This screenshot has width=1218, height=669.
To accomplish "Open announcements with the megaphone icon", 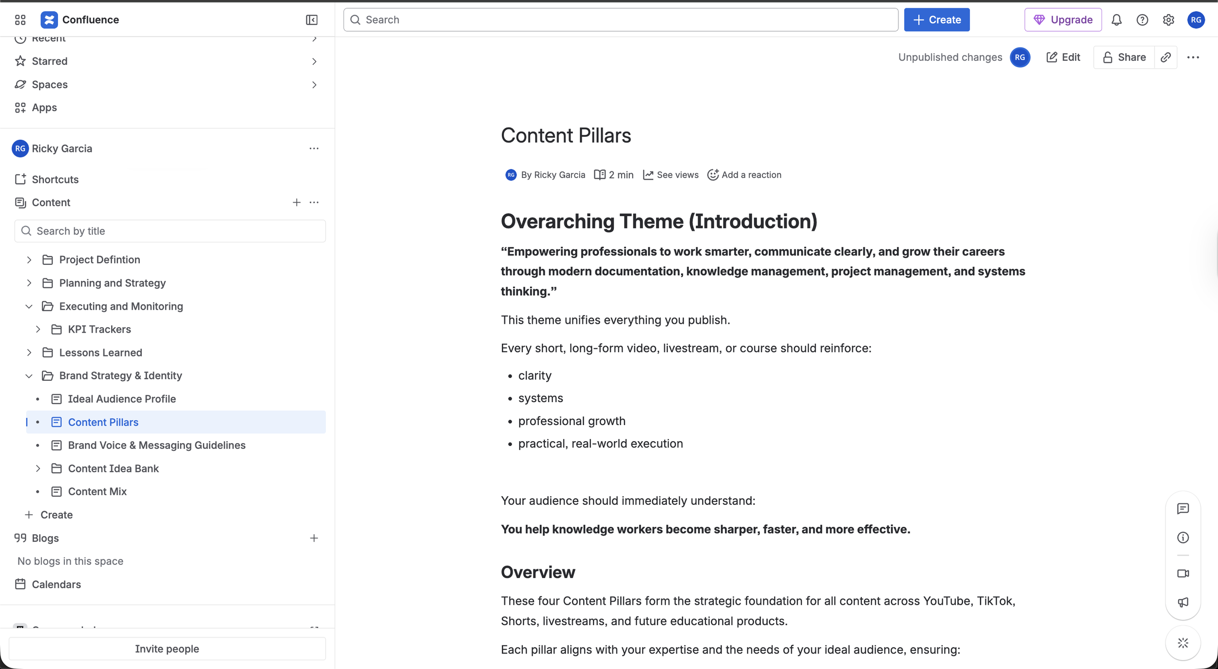I will 1184,602.
